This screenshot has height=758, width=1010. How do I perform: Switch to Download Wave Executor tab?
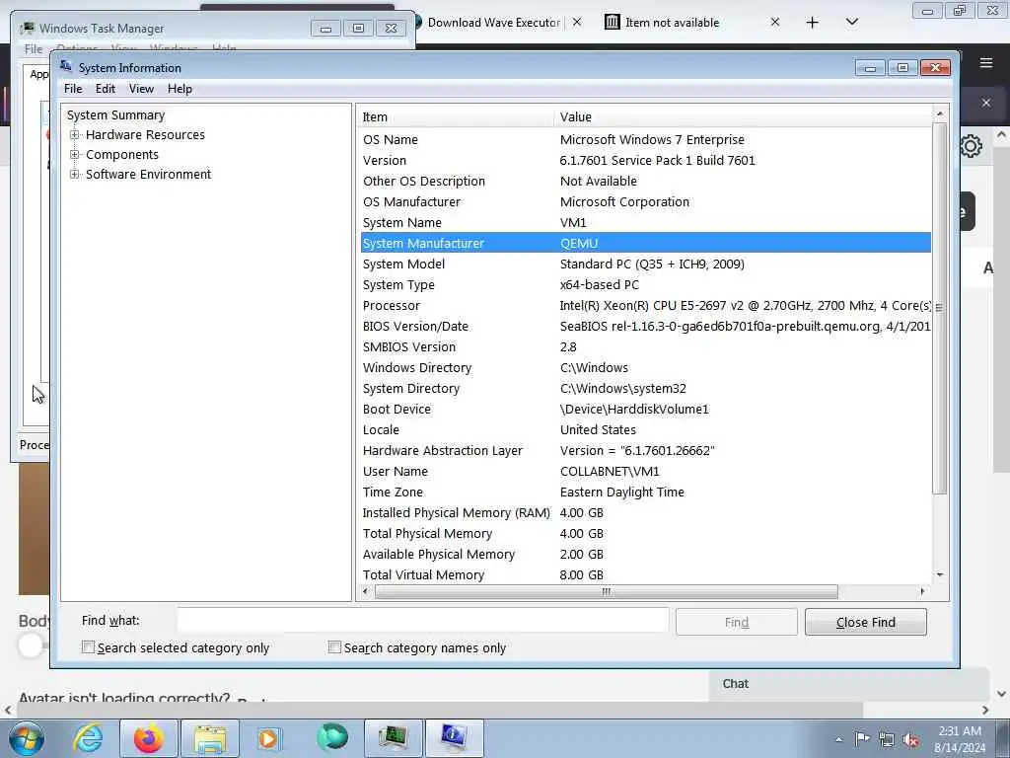[x=493, y=23]
